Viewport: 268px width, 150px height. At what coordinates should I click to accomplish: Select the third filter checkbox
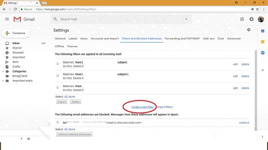point(58,87)
